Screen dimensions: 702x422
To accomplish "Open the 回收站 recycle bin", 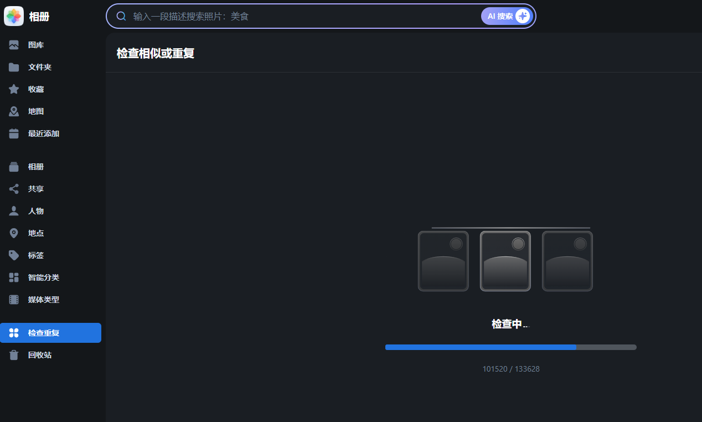I will (50, 355).
